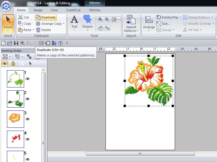217x162 pixels.
Task: Select the Pan hand tool
Action: 101,28
